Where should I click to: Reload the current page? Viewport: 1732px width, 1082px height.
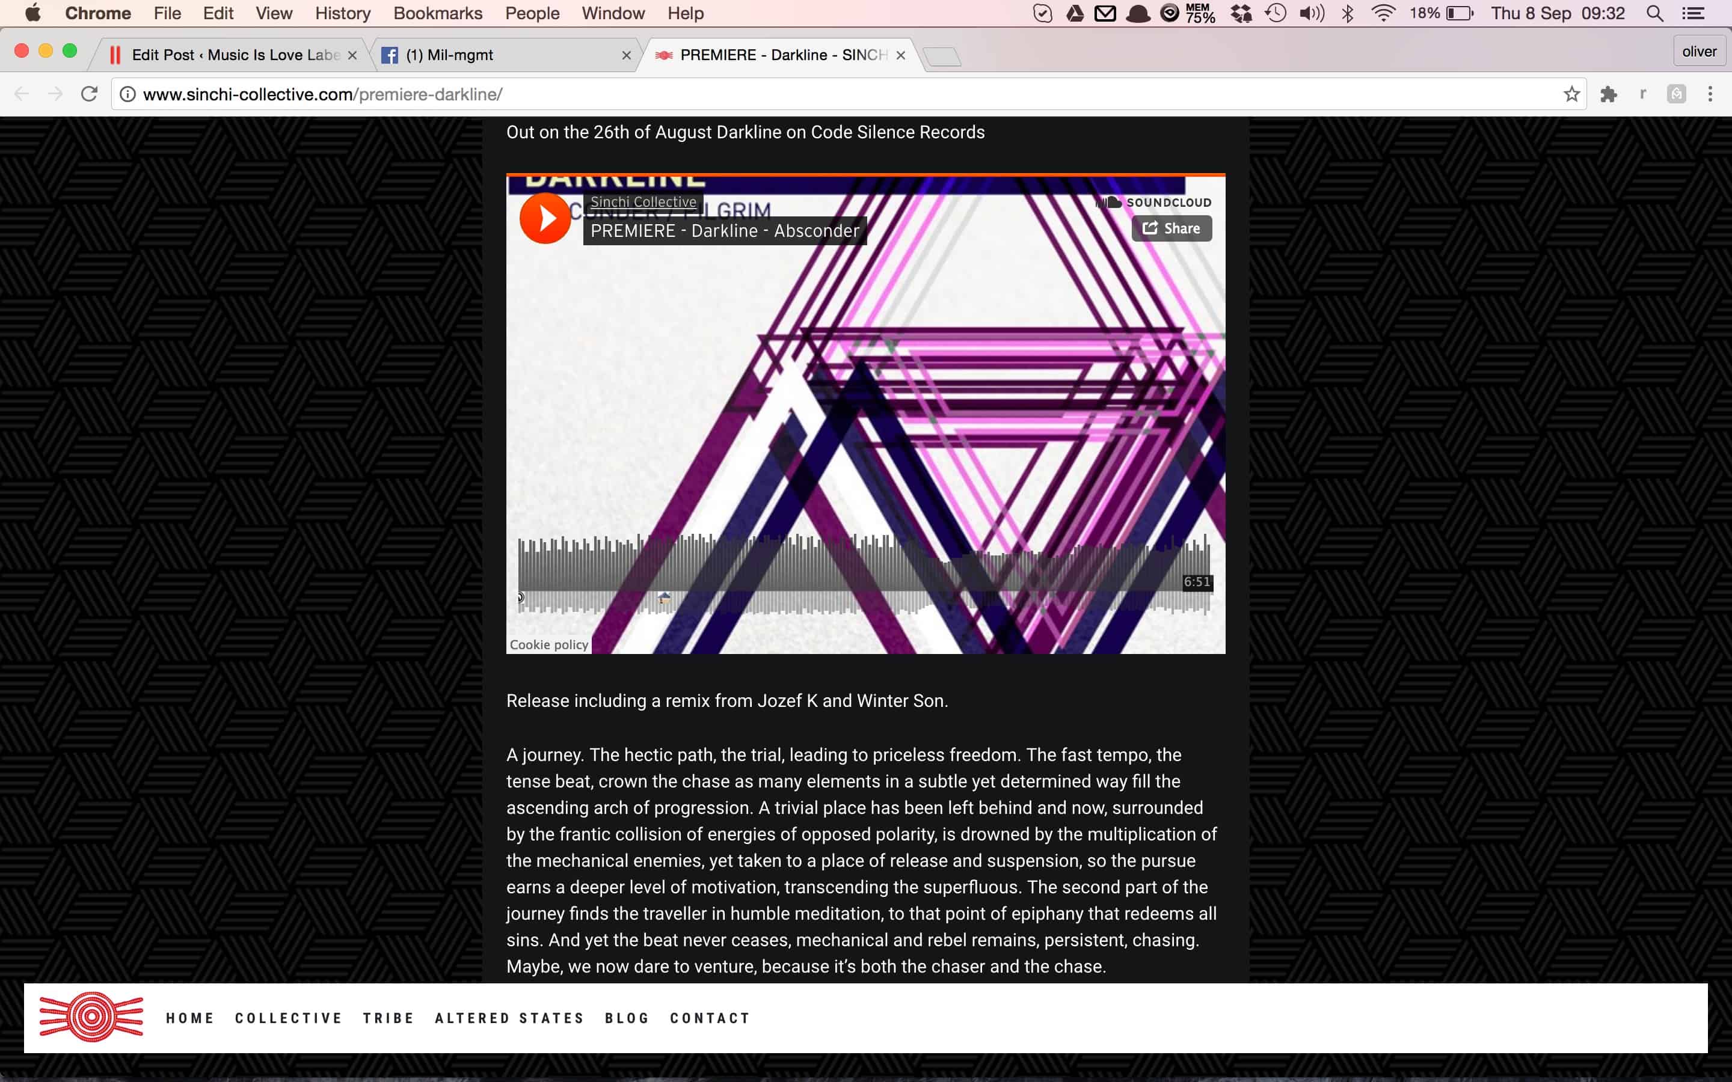click(89, 94)
